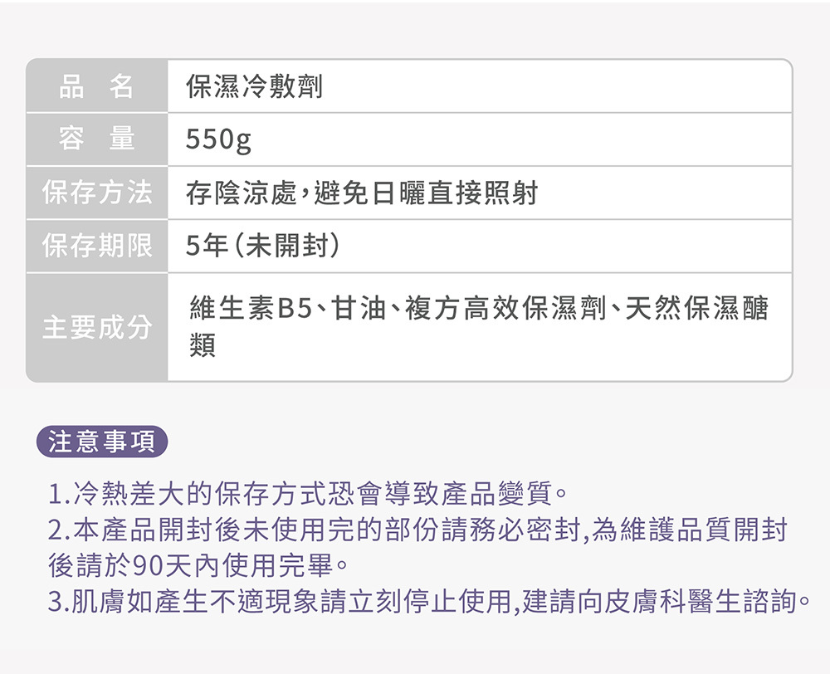
Task: Click the 甘油 ingredient text
Action: point(359,310)
